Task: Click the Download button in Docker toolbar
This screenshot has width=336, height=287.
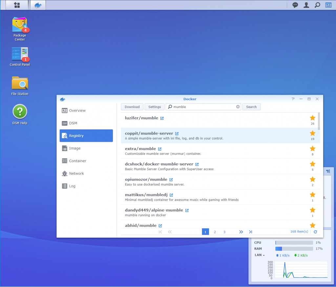Action: point(132,107)
